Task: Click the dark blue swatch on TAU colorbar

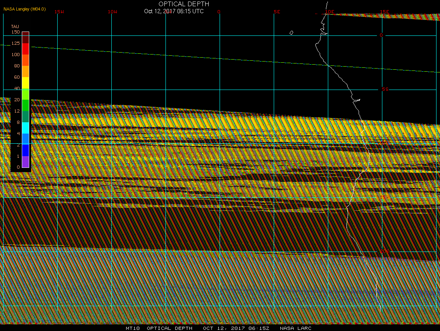Action: point(25,150)
